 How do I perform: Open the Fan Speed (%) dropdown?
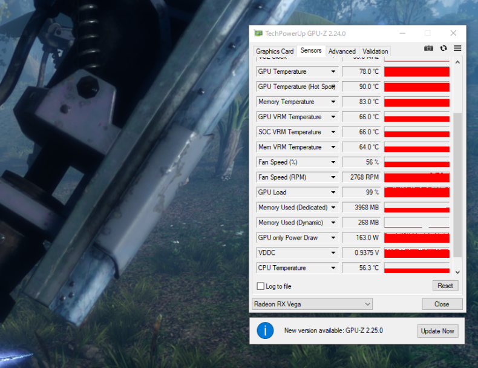pos(333,162)
